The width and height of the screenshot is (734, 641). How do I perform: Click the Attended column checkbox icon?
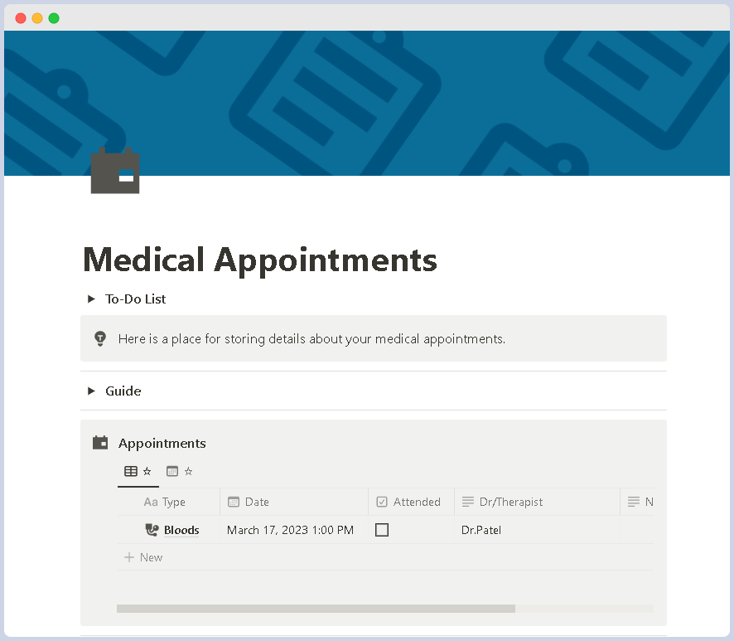[382, 502]
